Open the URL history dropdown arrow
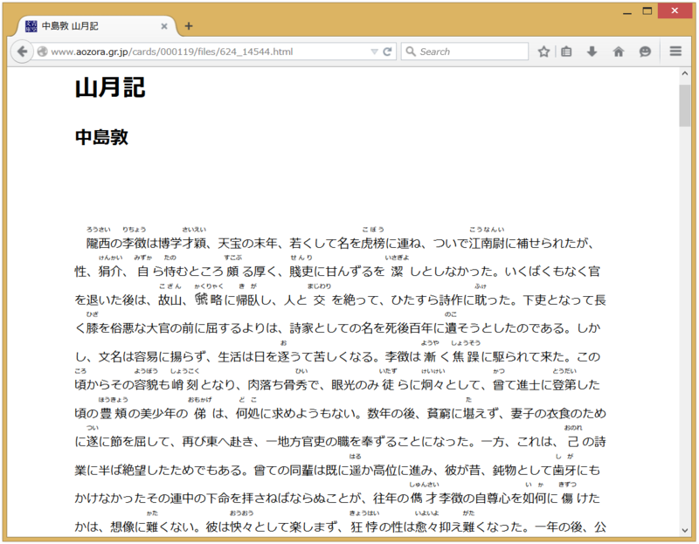 click(375, 52)
